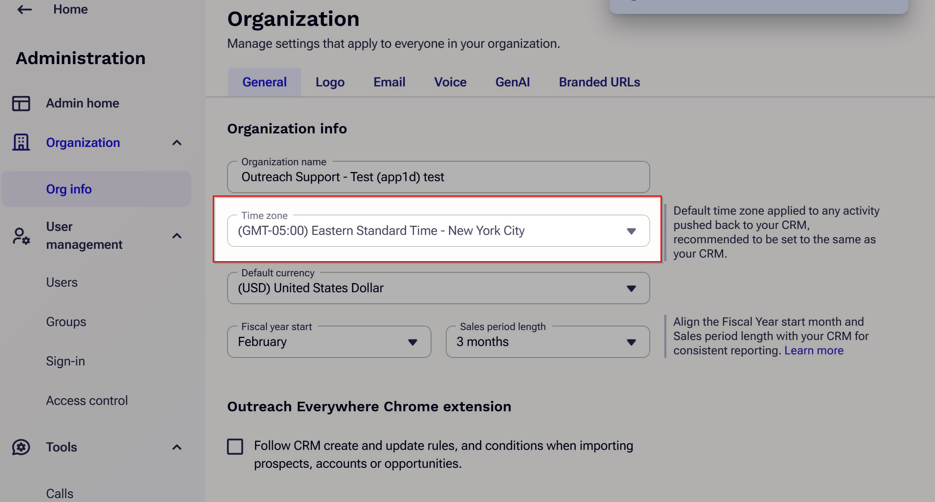Switch to the GenAI tab

pos(512,82)
